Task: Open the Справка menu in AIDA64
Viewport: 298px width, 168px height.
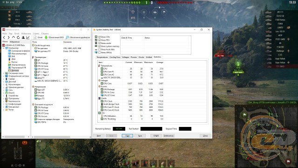Action: [x=45, y=34]
